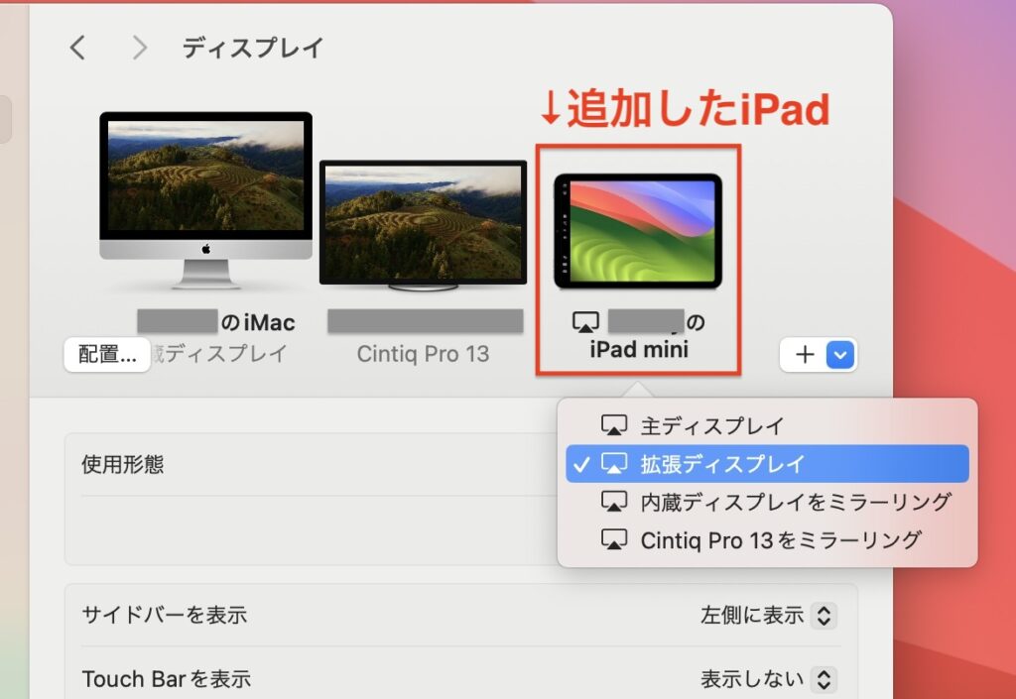
Task: Click the plus add display button
Action: pos(804,355)
